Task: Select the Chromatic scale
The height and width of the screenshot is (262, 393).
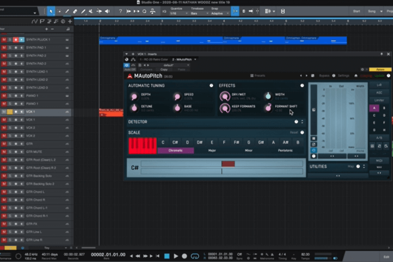Action: (175, 151)
